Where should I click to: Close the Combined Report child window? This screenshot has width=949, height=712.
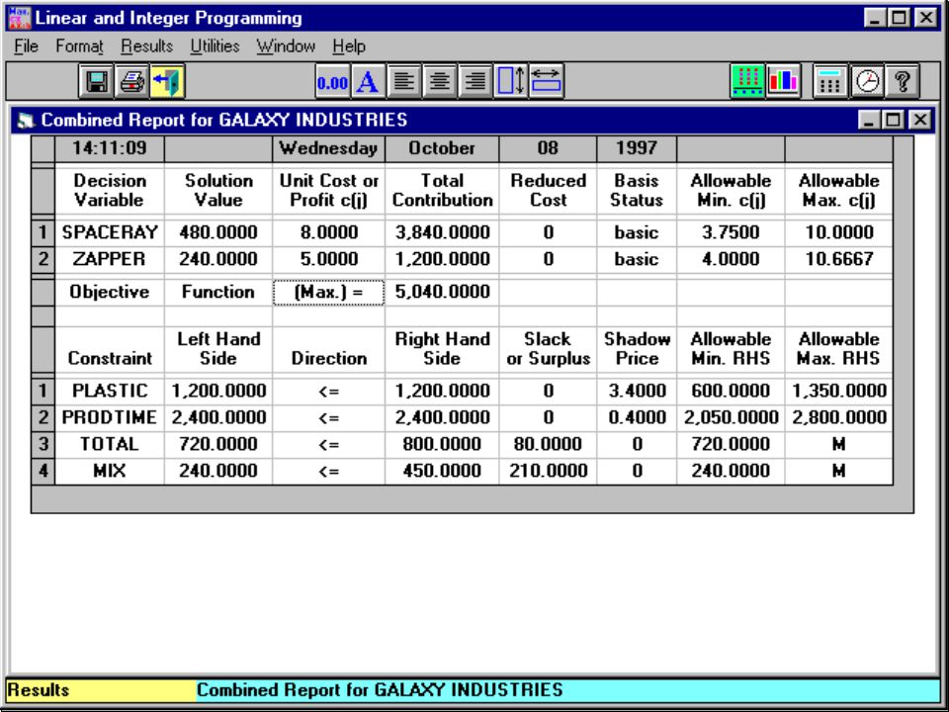[919, 120]
